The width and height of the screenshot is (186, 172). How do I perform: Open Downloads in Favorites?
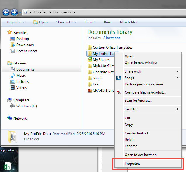click(x=22, y=45)
